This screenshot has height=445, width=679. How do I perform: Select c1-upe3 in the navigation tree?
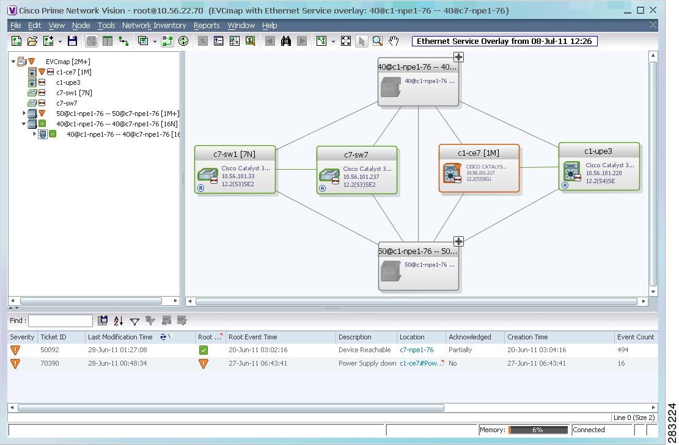pyautogui.click(x=68, y=82)
